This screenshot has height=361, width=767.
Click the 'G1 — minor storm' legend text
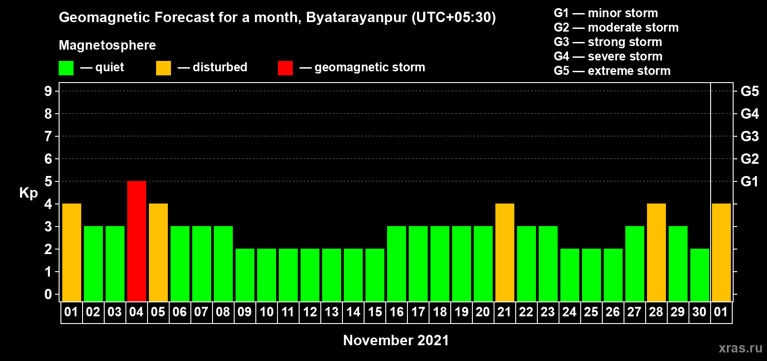(606, 13)
